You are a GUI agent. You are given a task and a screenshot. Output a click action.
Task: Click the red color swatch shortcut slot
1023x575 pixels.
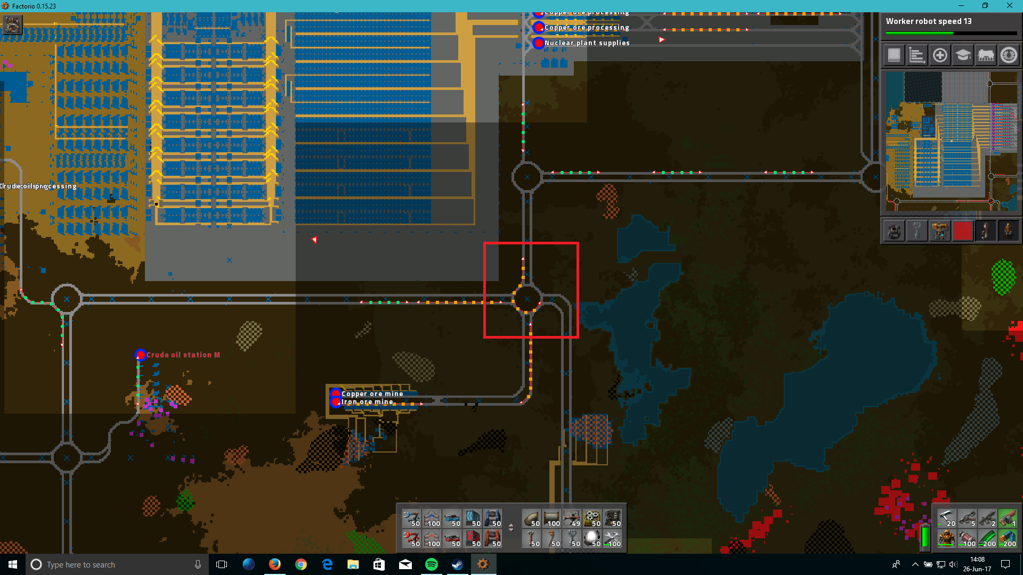pyautogui.click(x=963, y=231)
